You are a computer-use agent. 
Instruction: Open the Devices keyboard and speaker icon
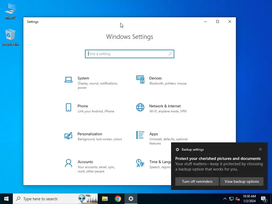coord(140,79)
